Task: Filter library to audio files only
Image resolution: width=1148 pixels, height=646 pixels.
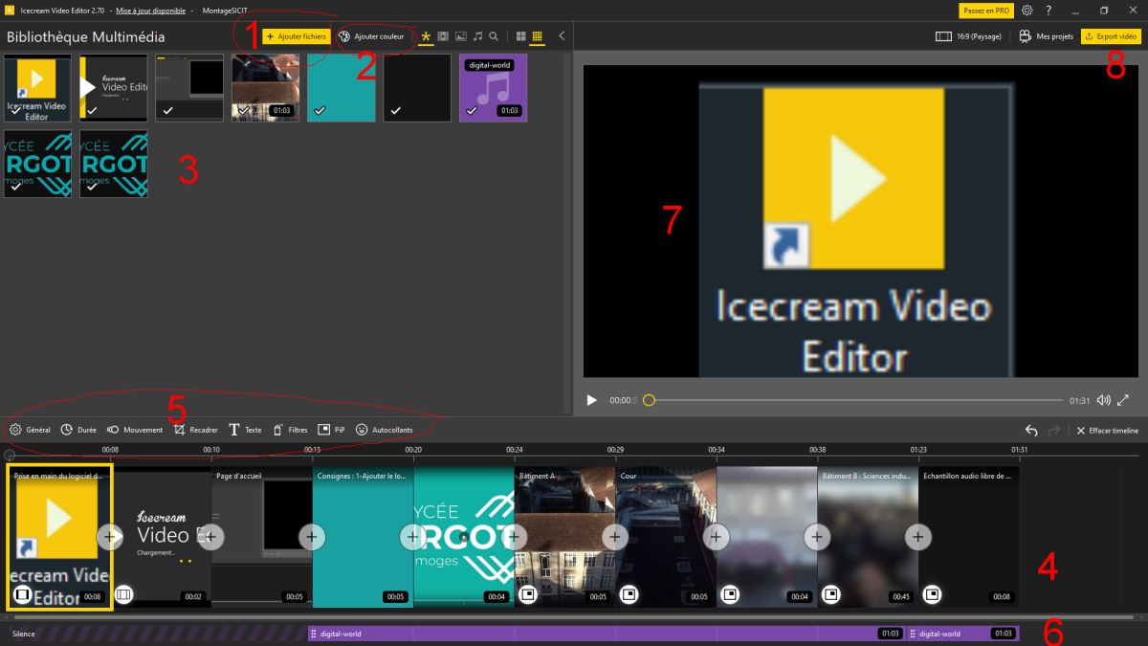Action: click(477, 36)
